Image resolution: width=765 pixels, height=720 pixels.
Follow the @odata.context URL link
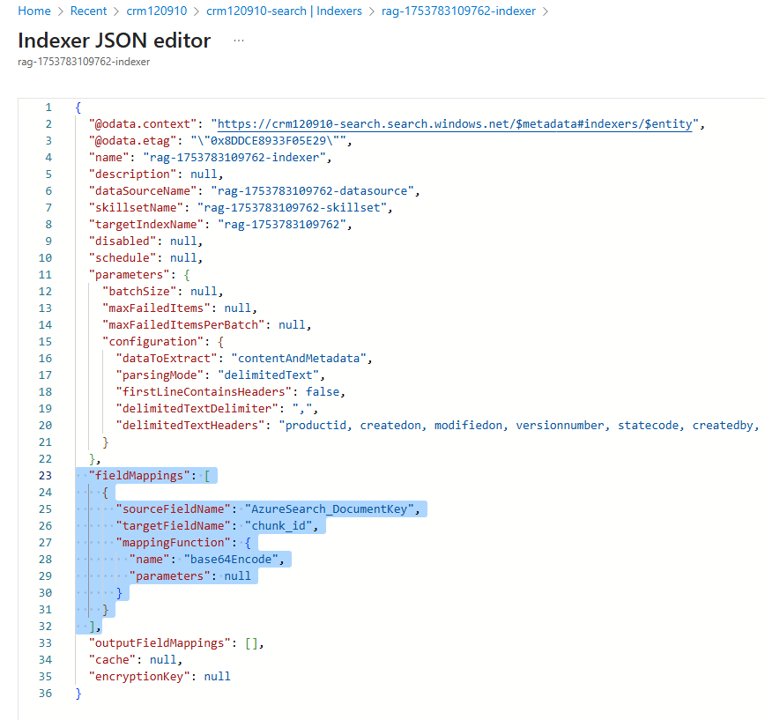pyautogui.click(x=455, y=124)
